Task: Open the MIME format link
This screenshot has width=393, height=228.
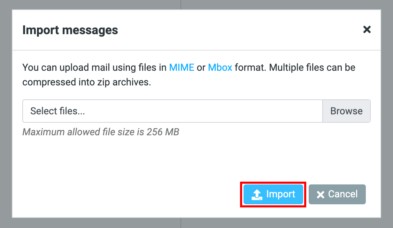Action: pyautogui.click(x=182, y=67)
